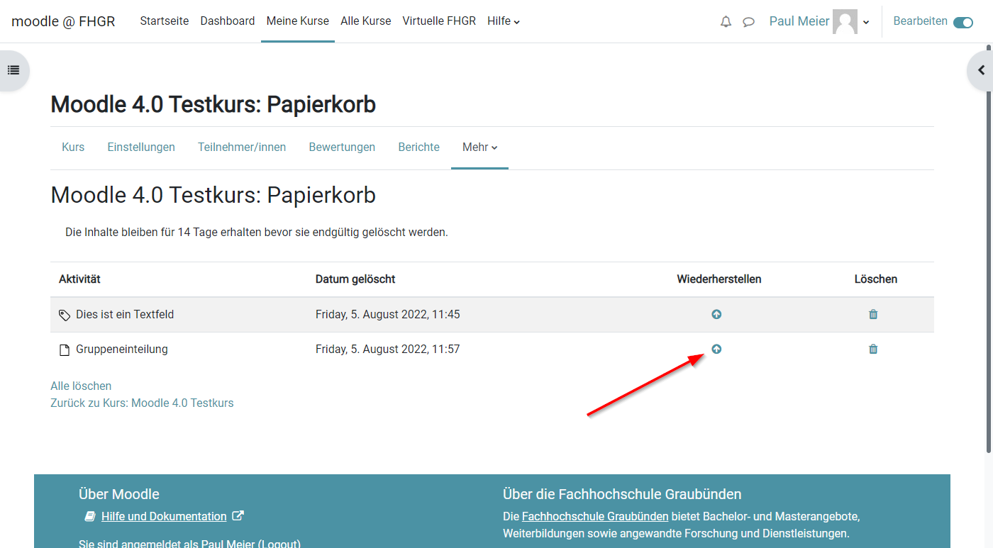Click the 'Über Moodle' footer heading
Image resolution: width=993 pixels, height=548 pixels.
pos(119,494)
